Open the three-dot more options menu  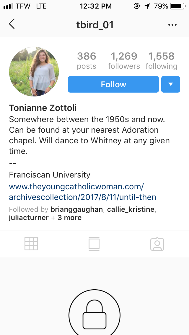point(172,25)
